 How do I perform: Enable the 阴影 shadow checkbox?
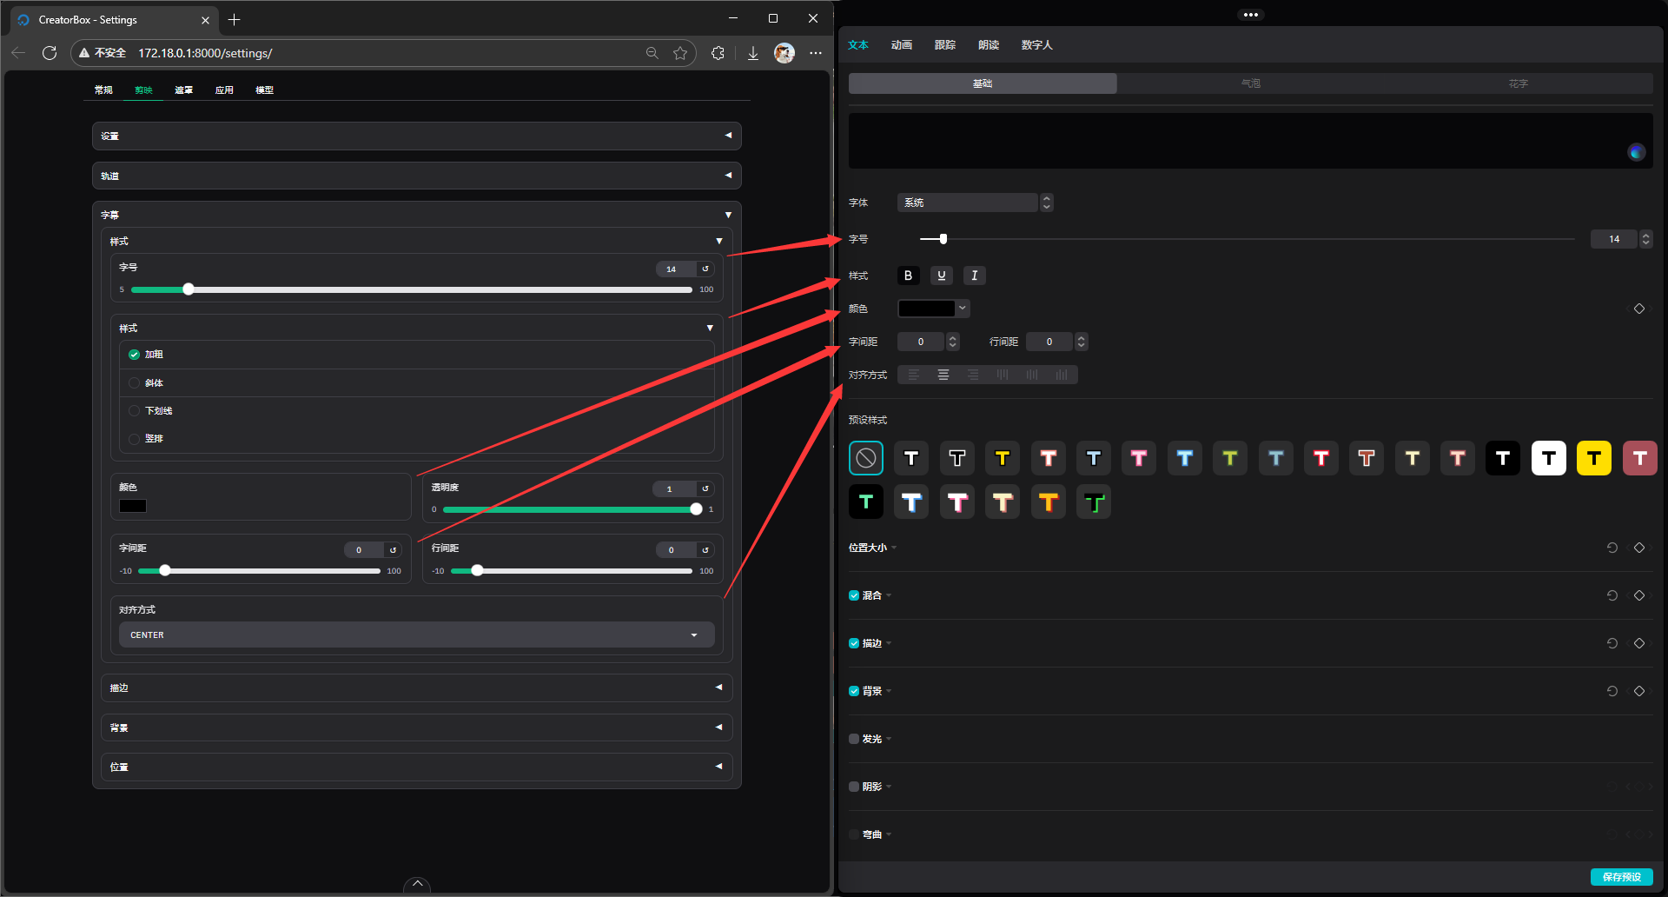(854, 787)
